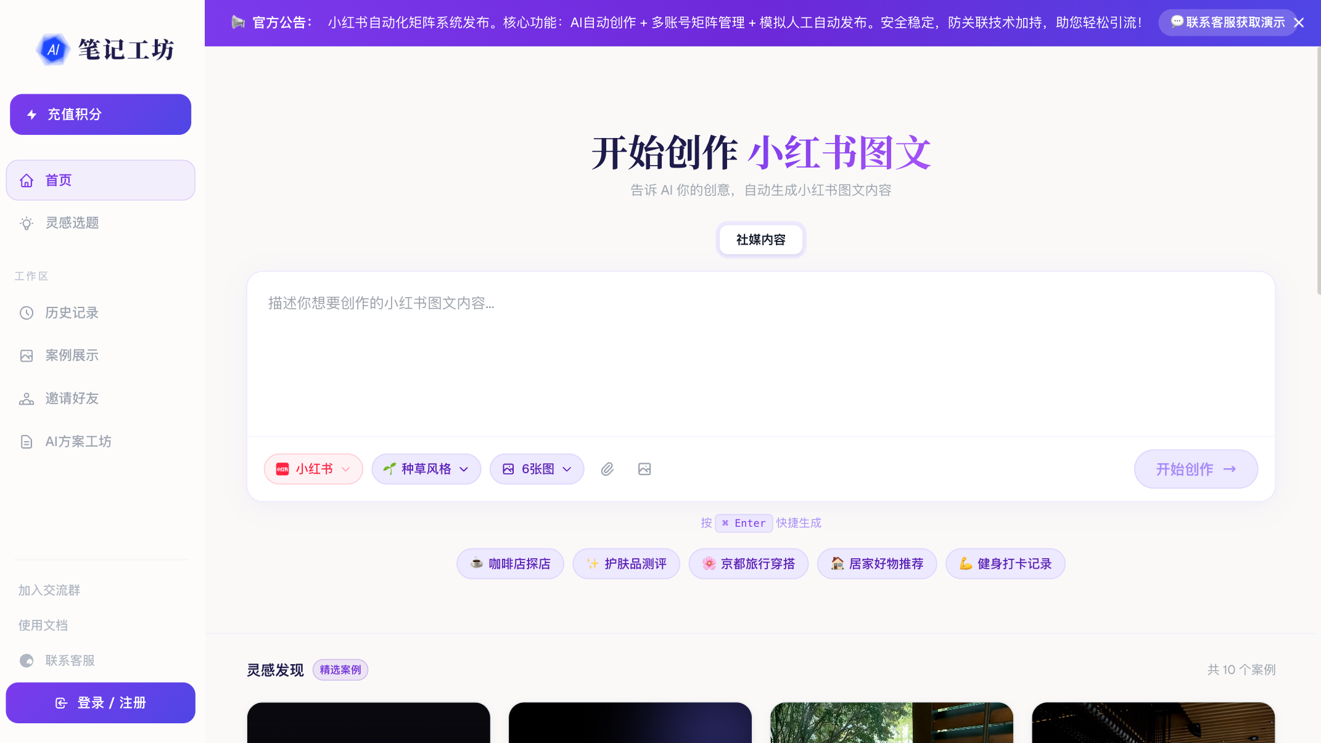The width and height of the screenshot is (1321, 743).
Task: Click the flexed arm icon in 健身打卡记录
Action: [966, 564]
